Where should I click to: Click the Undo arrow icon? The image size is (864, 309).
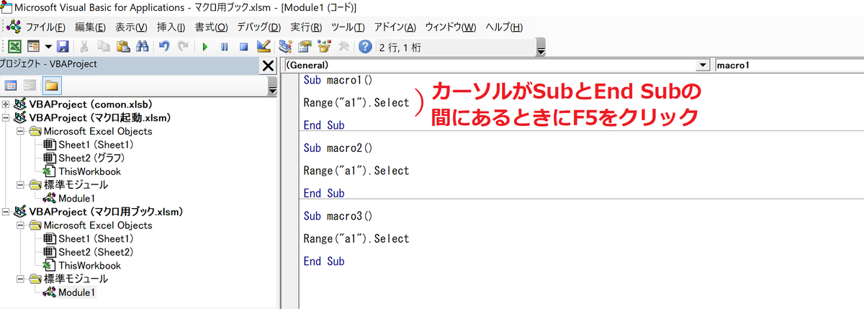(164, 48)
